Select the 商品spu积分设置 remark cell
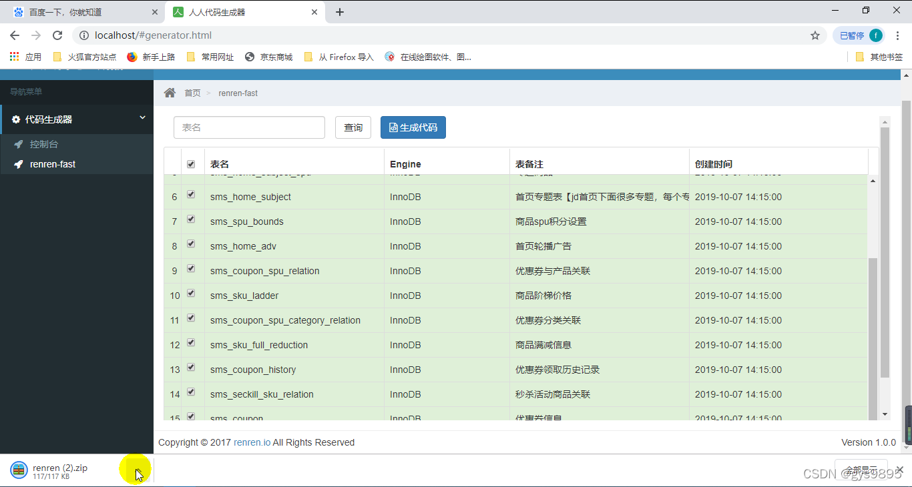The image size is (912, 487). click(x=599, y=221)
